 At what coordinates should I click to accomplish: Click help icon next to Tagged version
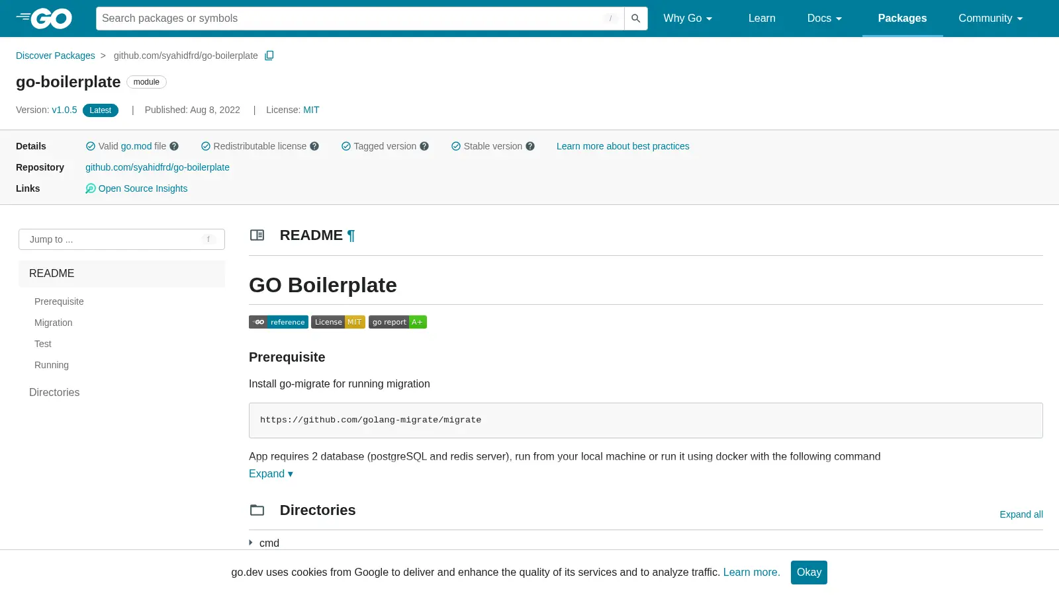click(x=424, y=146)
